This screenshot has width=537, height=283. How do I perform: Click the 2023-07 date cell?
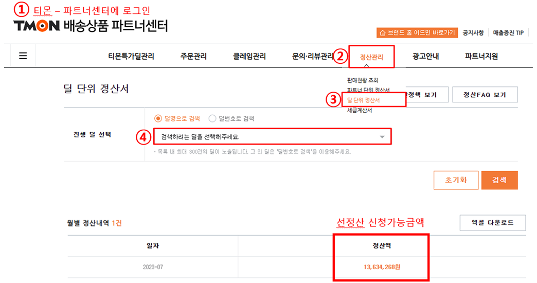153,267
